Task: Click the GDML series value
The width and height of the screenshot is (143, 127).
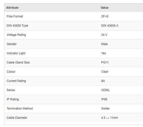Action: click(x=106, y=90)
